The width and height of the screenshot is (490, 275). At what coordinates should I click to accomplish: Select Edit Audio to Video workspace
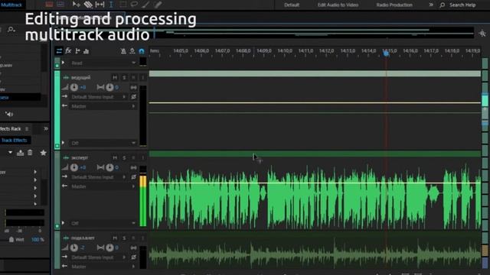tap(338, 5)
